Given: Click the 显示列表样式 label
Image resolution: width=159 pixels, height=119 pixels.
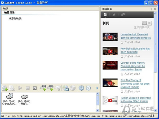Looking at the screenshot, I should [142, 27].
